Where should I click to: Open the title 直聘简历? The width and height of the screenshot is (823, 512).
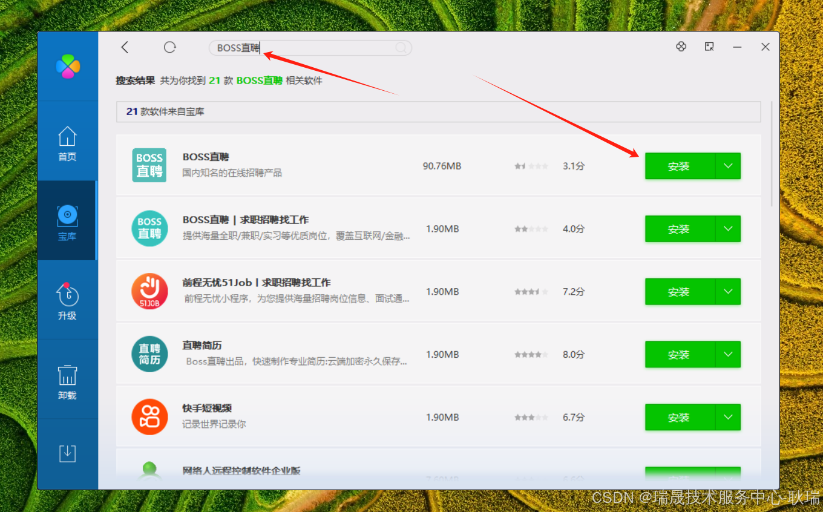pos(202,346)
